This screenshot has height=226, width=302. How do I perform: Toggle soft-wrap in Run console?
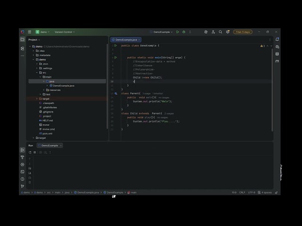point(30,169)
